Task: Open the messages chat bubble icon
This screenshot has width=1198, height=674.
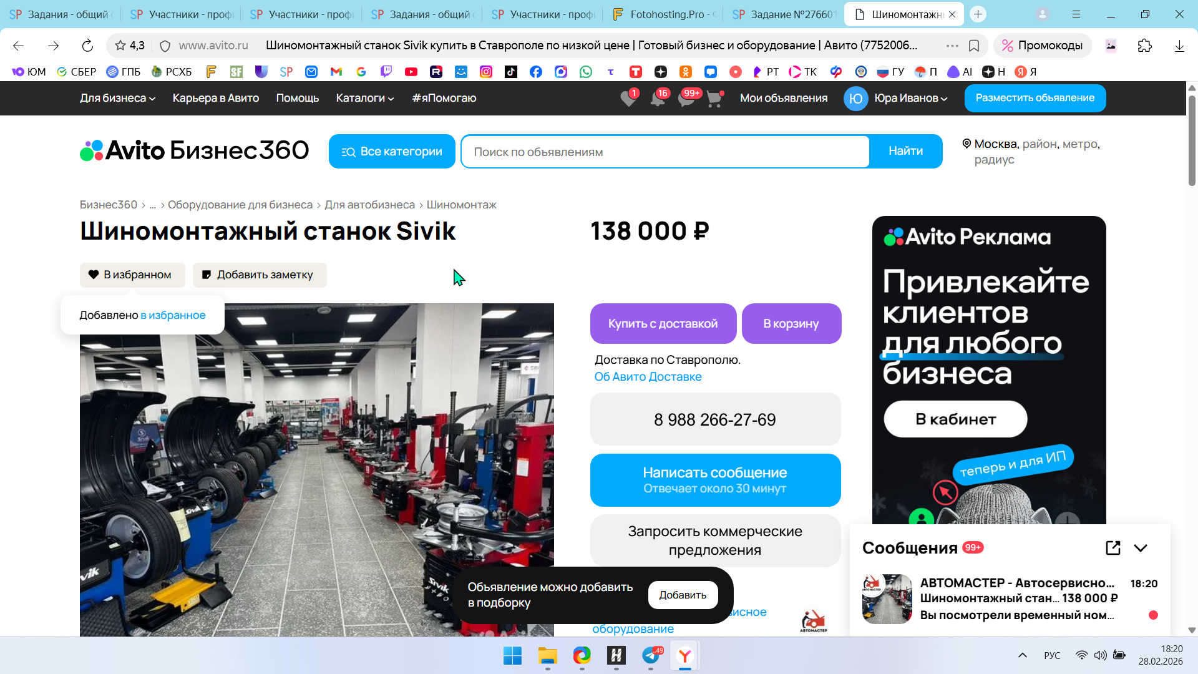Action: click(686, 99)
